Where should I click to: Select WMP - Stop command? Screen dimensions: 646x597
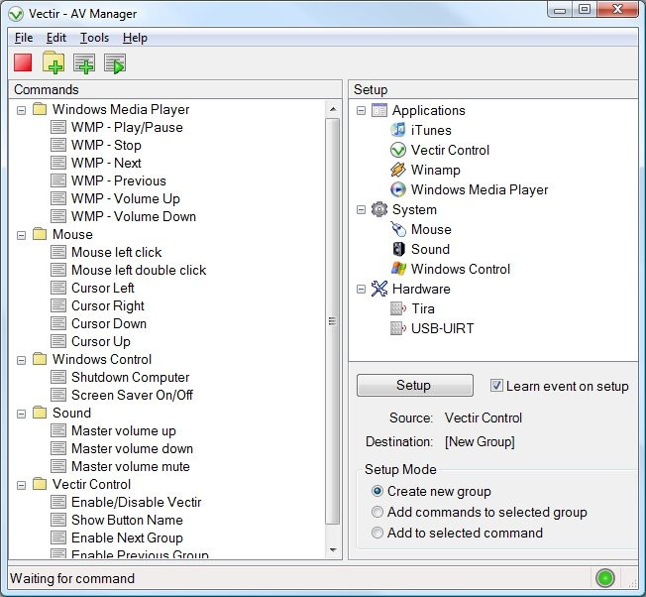tap(106, 145)
